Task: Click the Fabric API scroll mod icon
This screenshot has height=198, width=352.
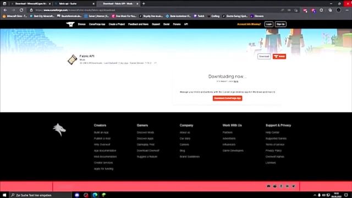Action: click(72, 59)
